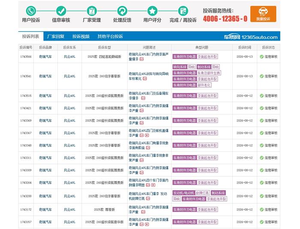
Task: Open complaint link 奇瑞风云A9L车门及后备厢车漆爆漆
Action: coord(148,95)
